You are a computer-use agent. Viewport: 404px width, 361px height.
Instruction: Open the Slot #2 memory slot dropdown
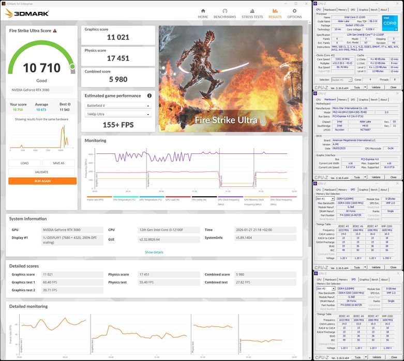coord(326,289)
